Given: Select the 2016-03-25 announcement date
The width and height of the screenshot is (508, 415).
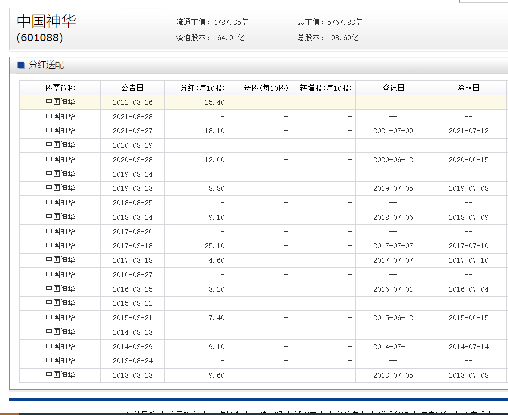Looking at the screenshot, I should 133,289.
